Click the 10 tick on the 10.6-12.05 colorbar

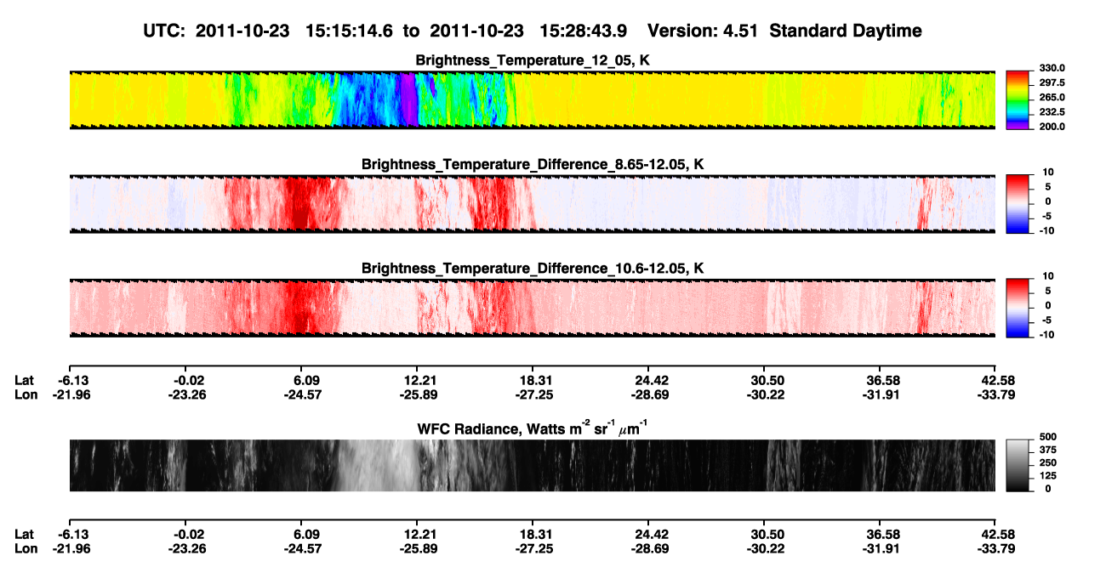tap(1047, 275)
